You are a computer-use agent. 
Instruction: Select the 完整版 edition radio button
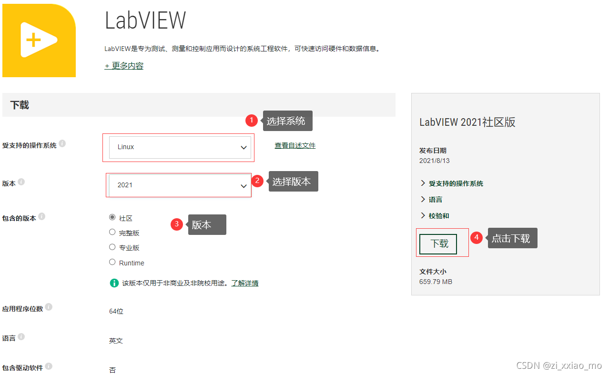[112, 232]
